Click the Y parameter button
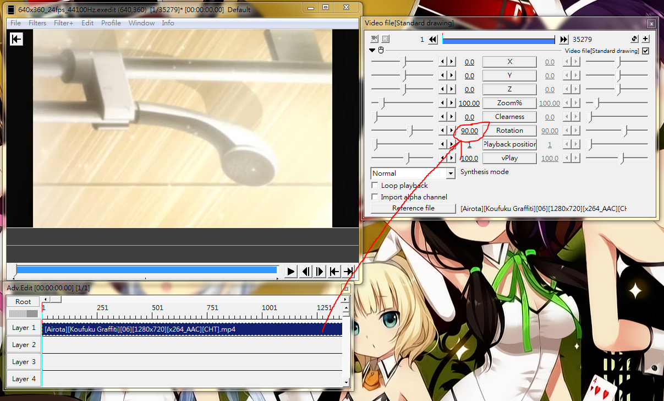This screenshot has width=664, height=401. coord(509,75)
